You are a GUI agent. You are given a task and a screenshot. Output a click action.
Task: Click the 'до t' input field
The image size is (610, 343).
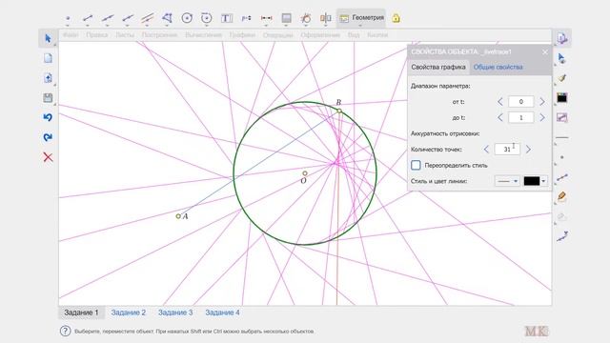(521, 117)
